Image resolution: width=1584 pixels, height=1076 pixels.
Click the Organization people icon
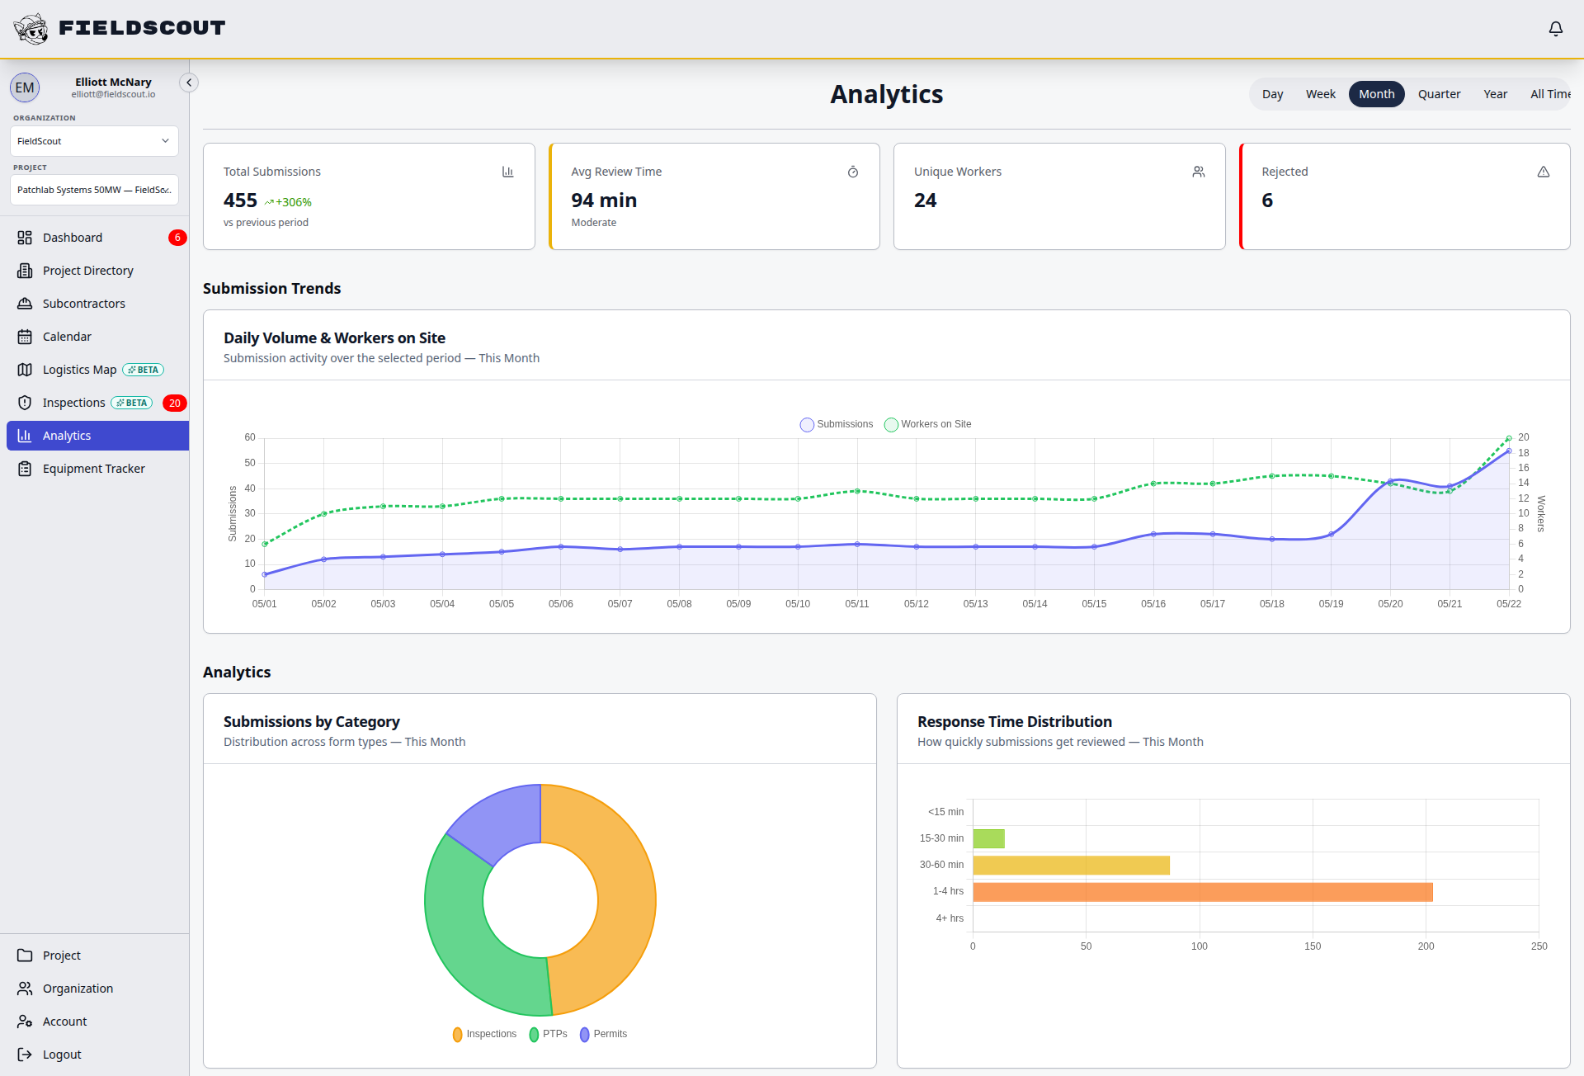tap(25, 989)
